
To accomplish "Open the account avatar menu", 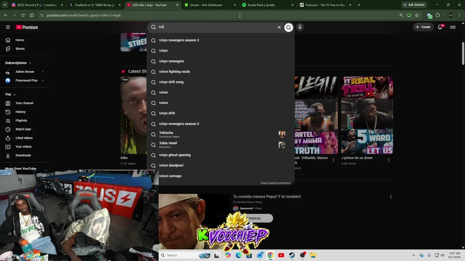I will (x=453, y=27).
